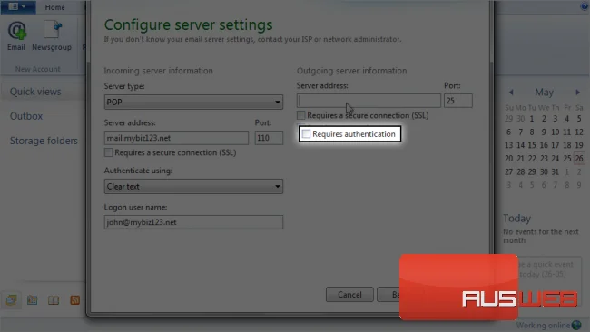Viewport: 590px width, 332px height.
Task: Click the Help icon in top right corner
Action: pos(585,6)
